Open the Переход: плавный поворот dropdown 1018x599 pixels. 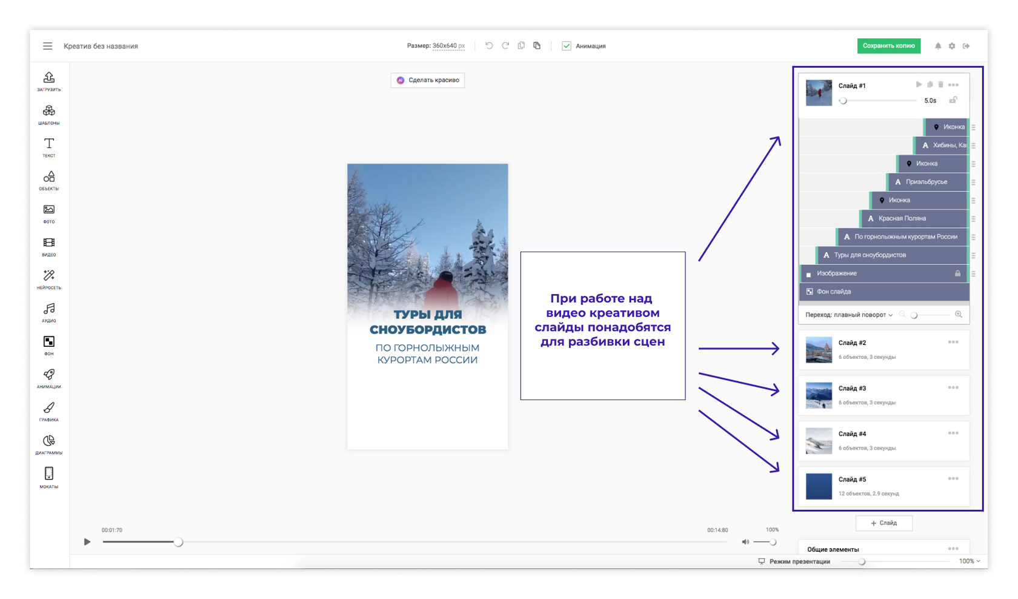(849, 315)
